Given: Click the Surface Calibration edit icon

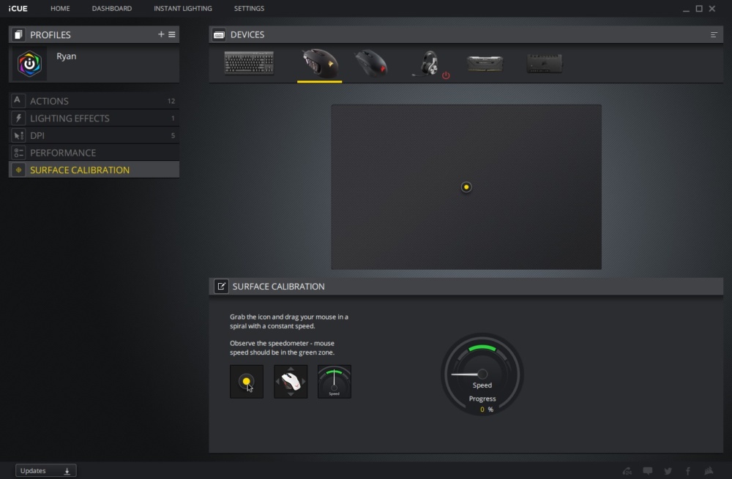Looking at the screenshot, I should pos(221,286).
